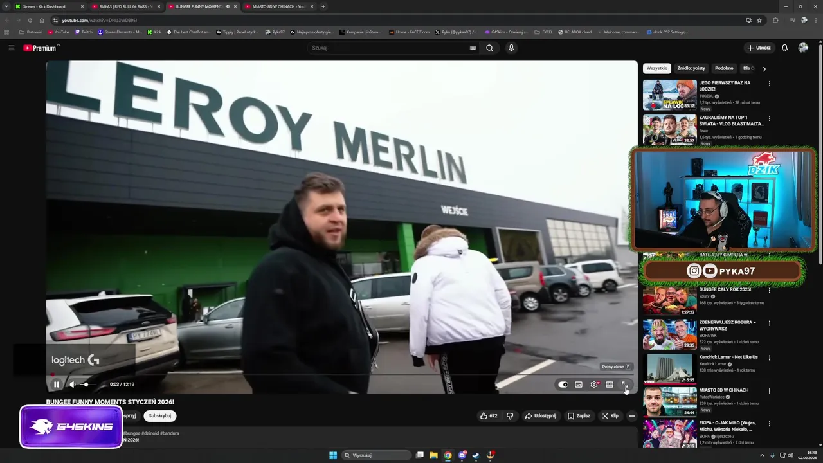
Task: Mute the video with speaker icon
Action: (x=72, y=385)
